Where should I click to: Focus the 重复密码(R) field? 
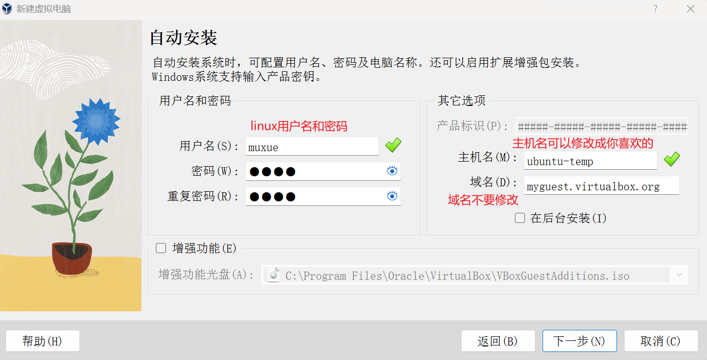[x=323, y=196]
